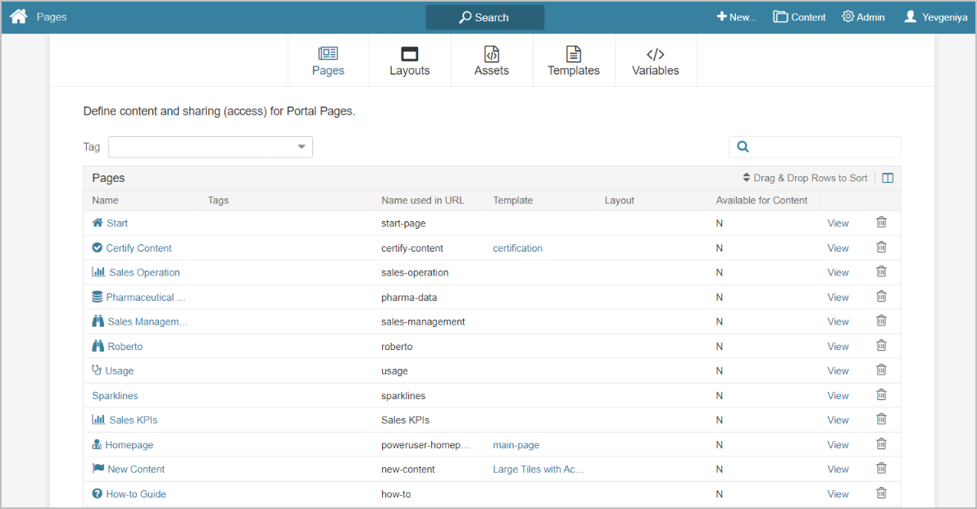This screenshot has width=977, height=509.
Task: Click View for the Homepage row
Action: pos(838,444)
